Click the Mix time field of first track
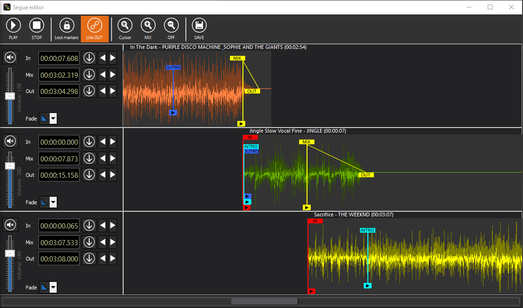The width and height of the screenshot is (523, 308). [59, 75]
